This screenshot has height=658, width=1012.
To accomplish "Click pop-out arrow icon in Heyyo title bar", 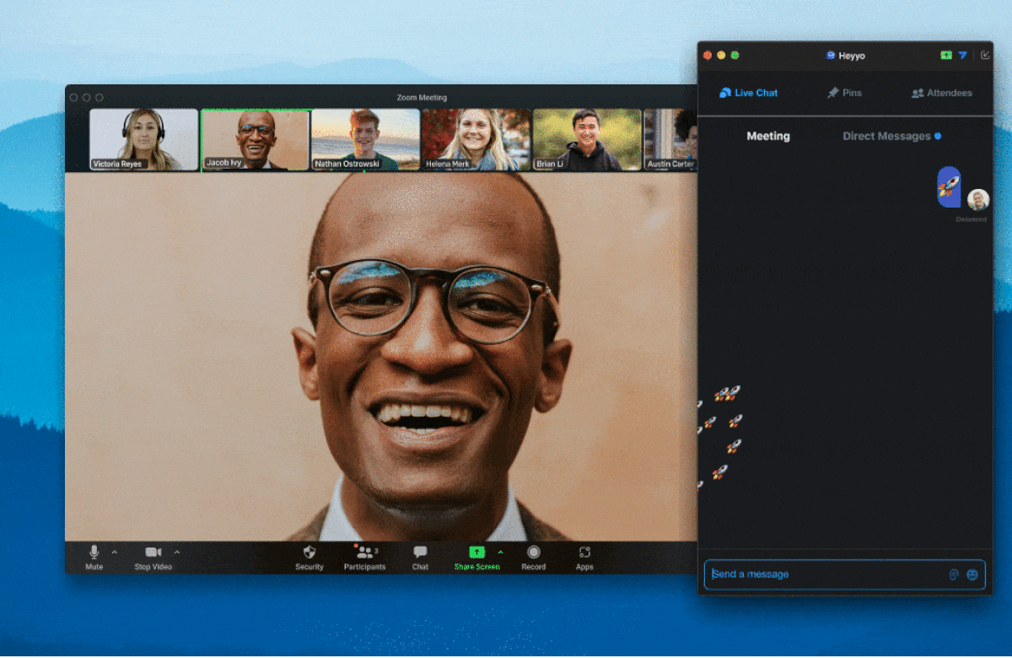I will click(985, 55).
